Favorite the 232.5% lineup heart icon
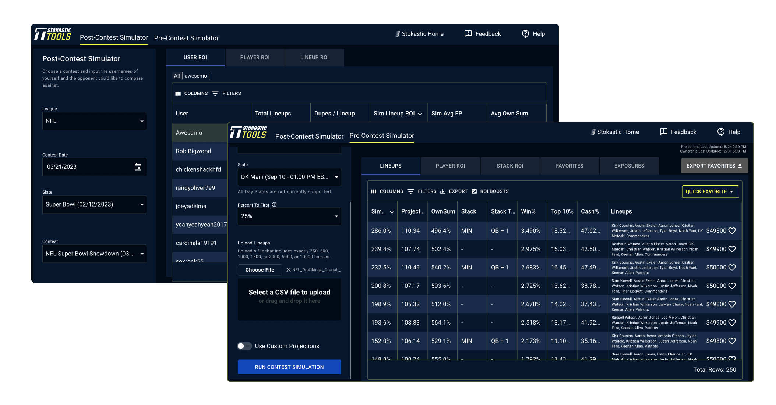This screenshot has height=405, width=776. pos(732,268)
